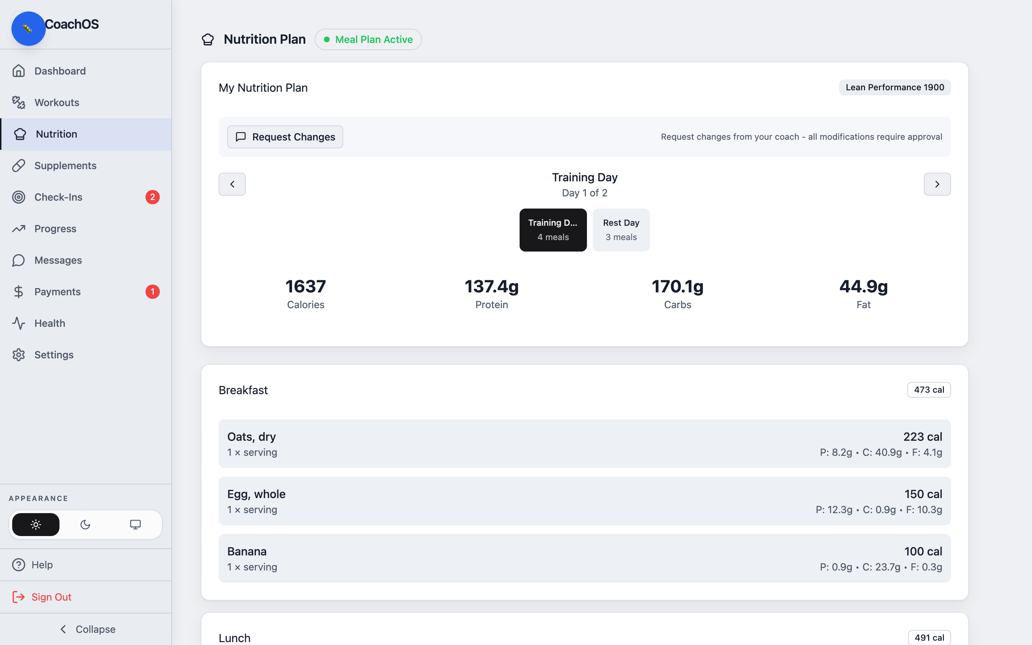Click the Sign Out link

click(86, 597)
